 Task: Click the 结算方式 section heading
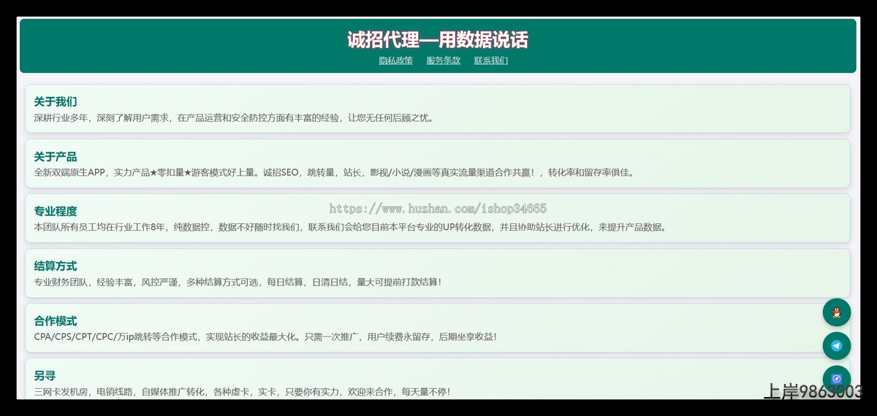click(x=55, y=266)
